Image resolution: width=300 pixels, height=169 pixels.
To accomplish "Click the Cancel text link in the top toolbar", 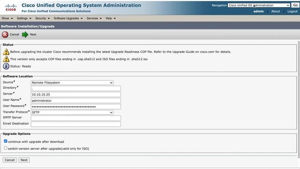I will pyautogui.click(x=15, y=34).
